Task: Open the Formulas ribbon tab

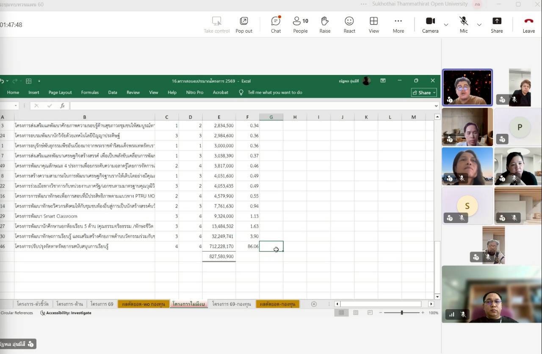Action: click(90, 92)
